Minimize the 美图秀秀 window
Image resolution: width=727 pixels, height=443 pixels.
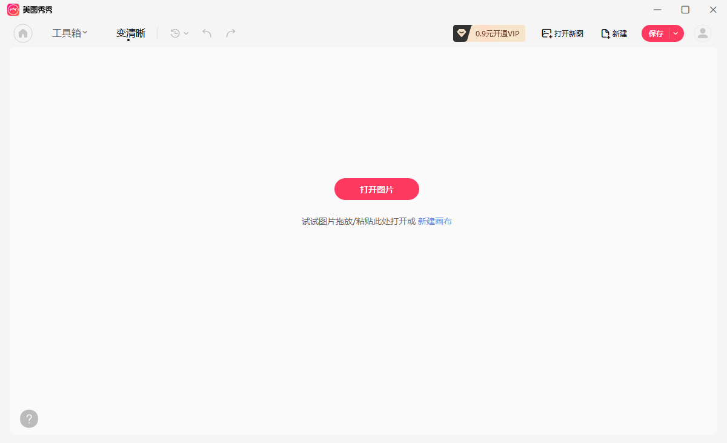pyautogui.click(x=657, y=10)
